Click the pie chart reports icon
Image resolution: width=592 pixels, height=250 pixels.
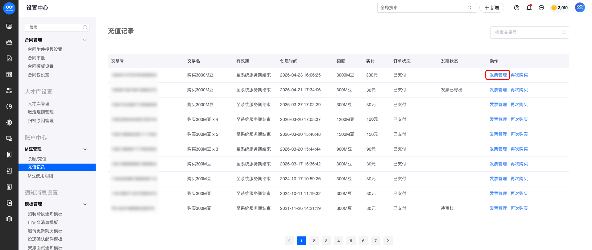(9, 106)
